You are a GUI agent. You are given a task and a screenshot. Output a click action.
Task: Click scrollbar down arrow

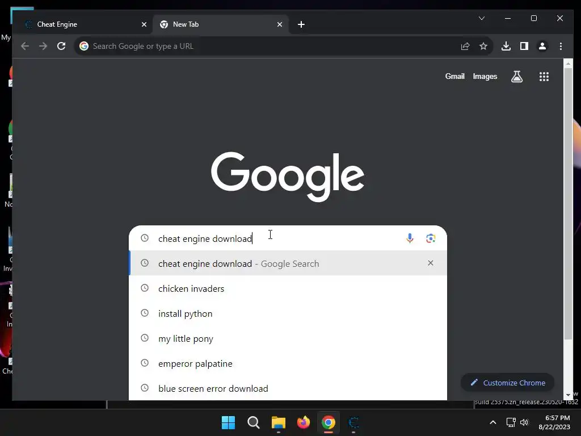click(567, 395)
